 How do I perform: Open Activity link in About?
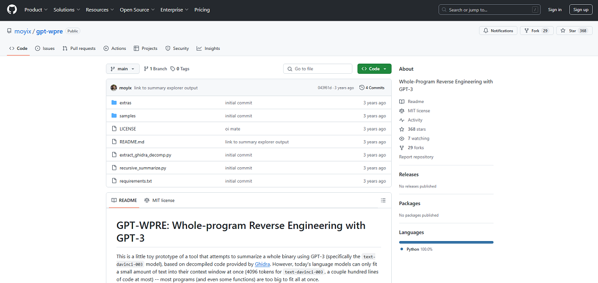411,120
